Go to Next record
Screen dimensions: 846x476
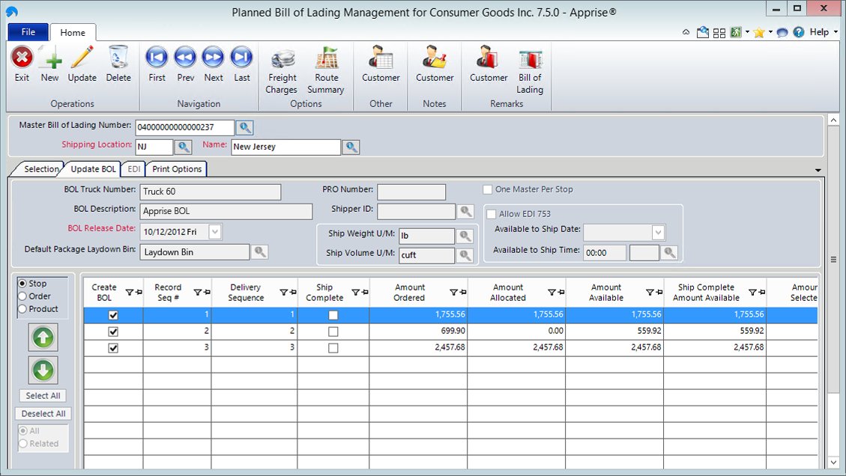(213, 57)
